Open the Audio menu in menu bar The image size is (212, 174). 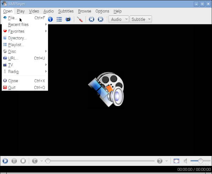point(48,11)
